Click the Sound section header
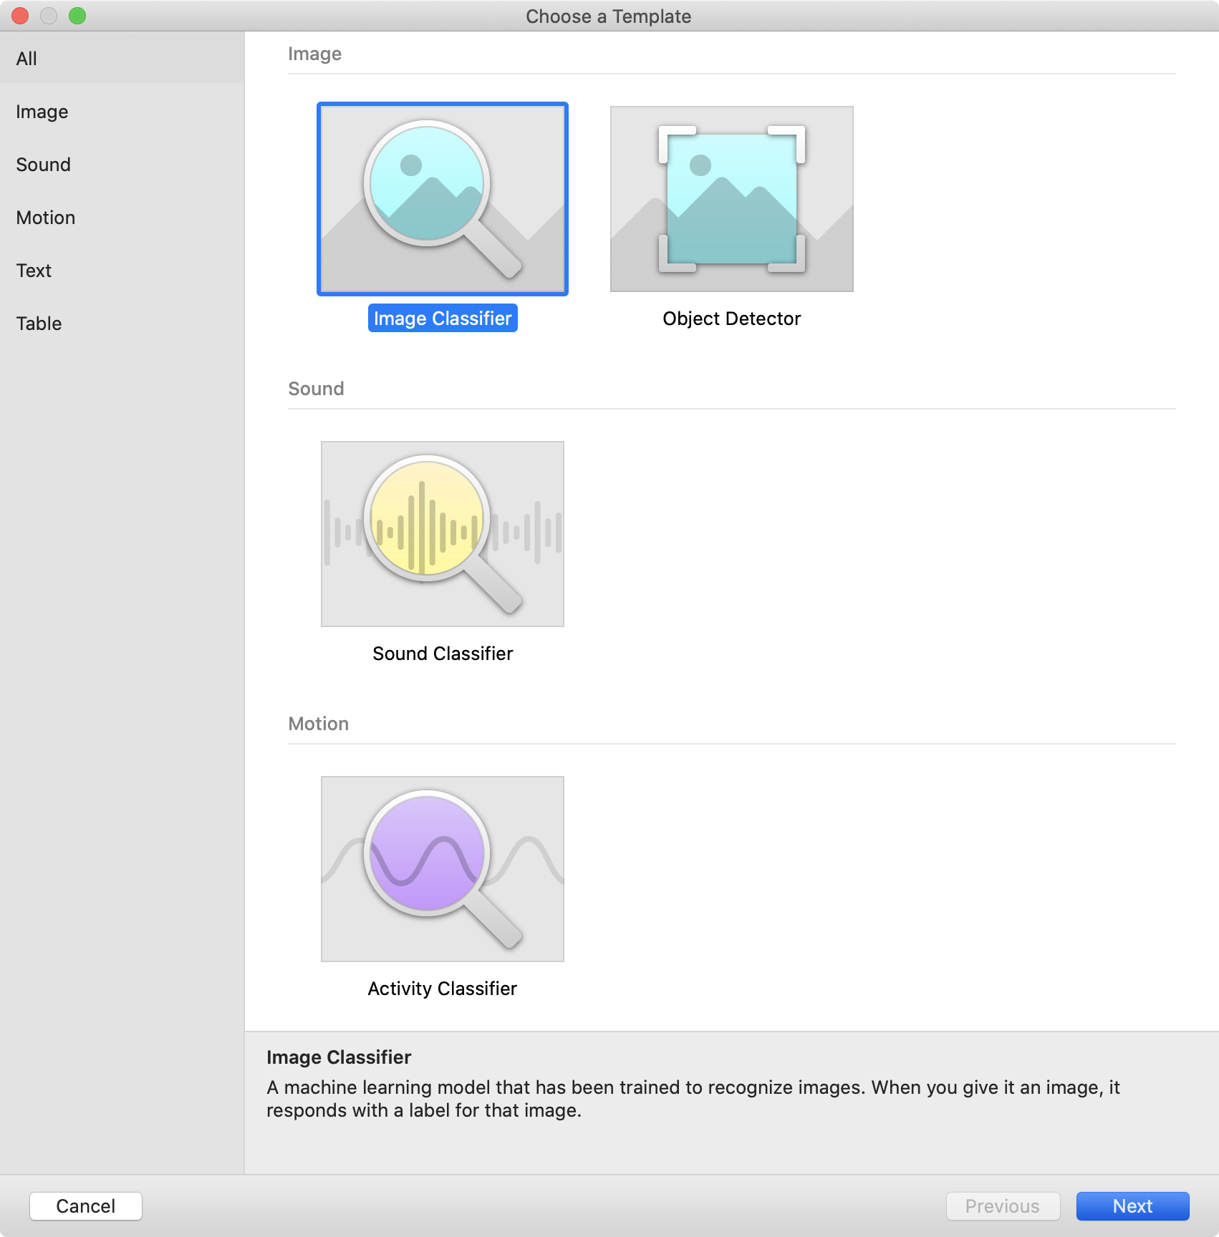1219x1237 pixels. (316, 389)
